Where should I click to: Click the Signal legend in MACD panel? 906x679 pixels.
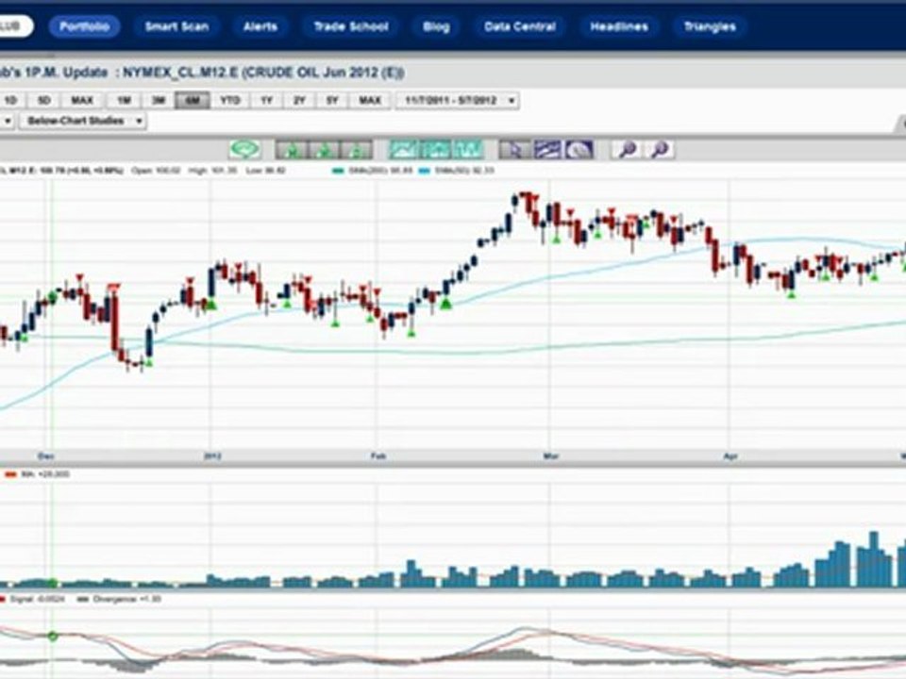point(32,600)
